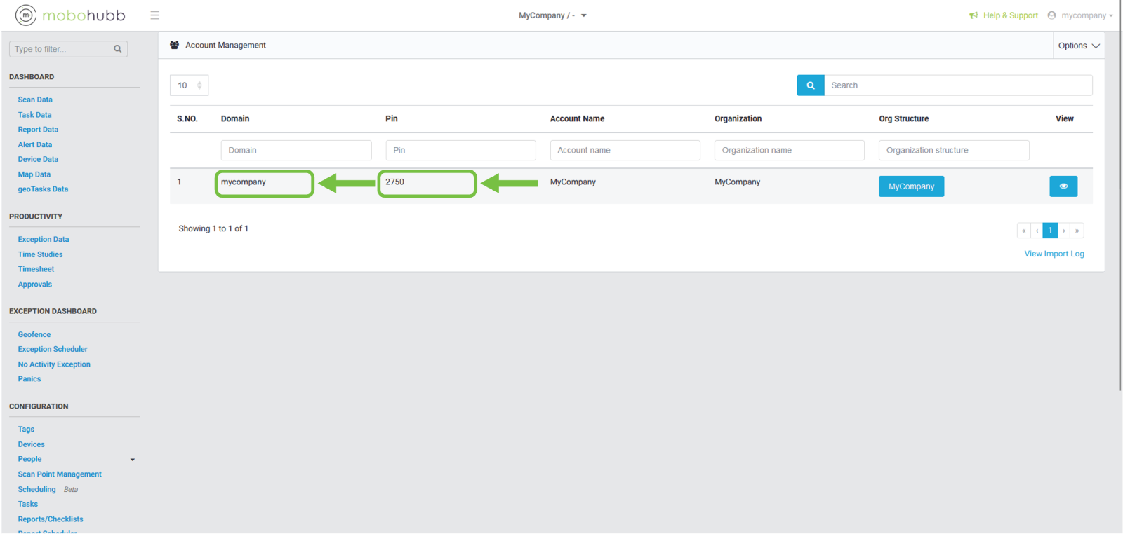
Task: Click the mycompany user profile icon
Action: tap(1051, 15)
